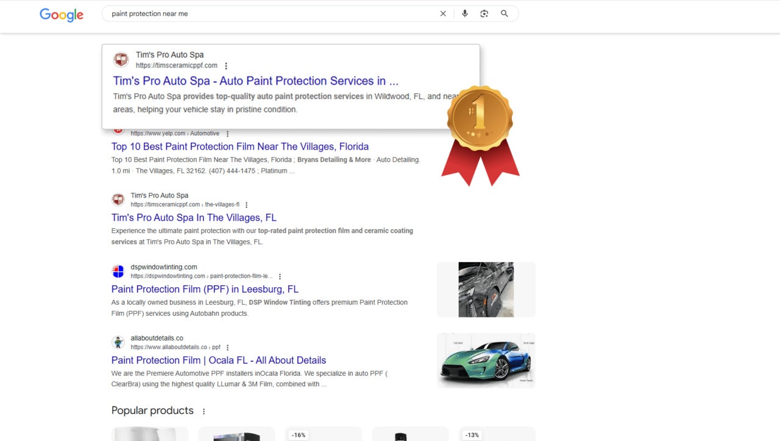Click the -13% discount product card
Screen dimensions: 780x441
coord(497,434)
